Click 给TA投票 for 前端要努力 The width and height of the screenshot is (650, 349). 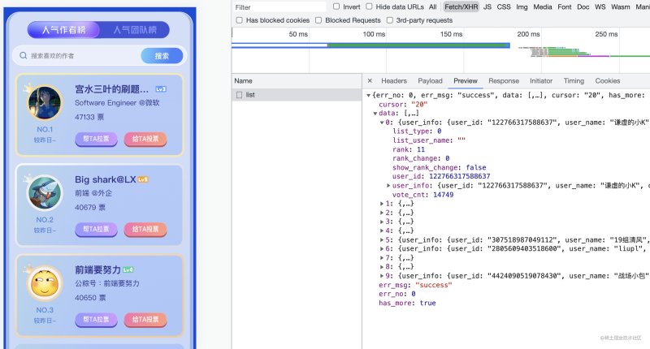[145, 320]
